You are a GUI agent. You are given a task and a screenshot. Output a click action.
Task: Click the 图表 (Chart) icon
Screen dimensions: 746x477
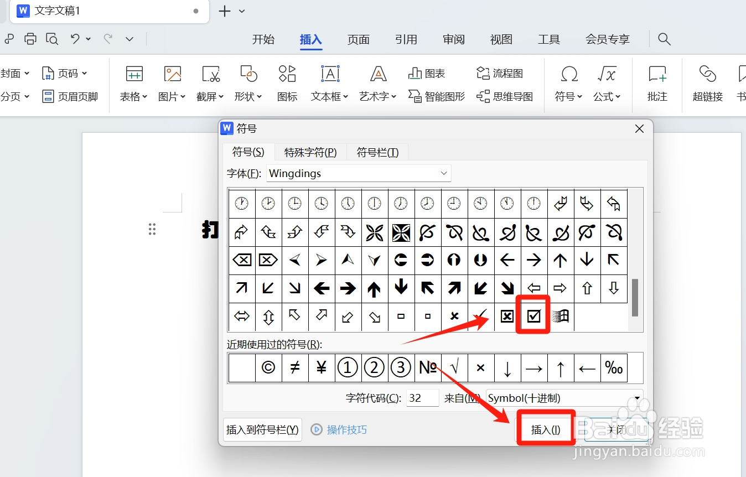[426, 72]
